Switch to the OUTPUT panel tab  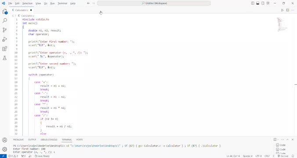coord(32,140)
